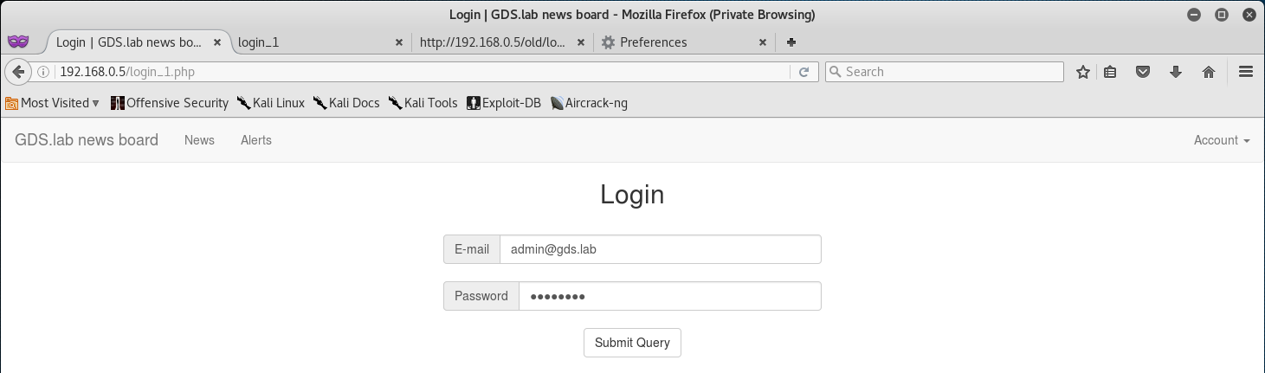Go back with the Back arrow button
This screenshot has width=1265, height=373.
point(18,72)
